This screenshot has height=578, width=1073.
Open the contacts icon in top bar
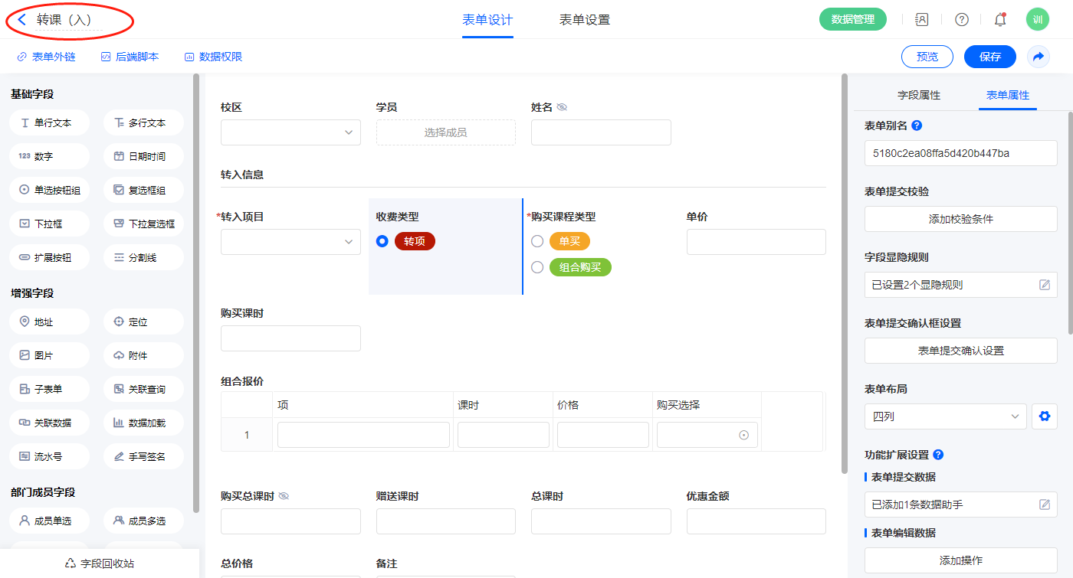click(x=922, y=20)
